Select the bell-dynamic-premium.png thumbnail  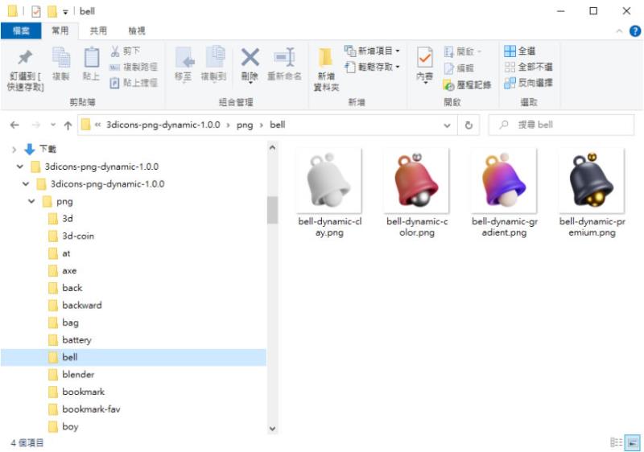(592, 180)
